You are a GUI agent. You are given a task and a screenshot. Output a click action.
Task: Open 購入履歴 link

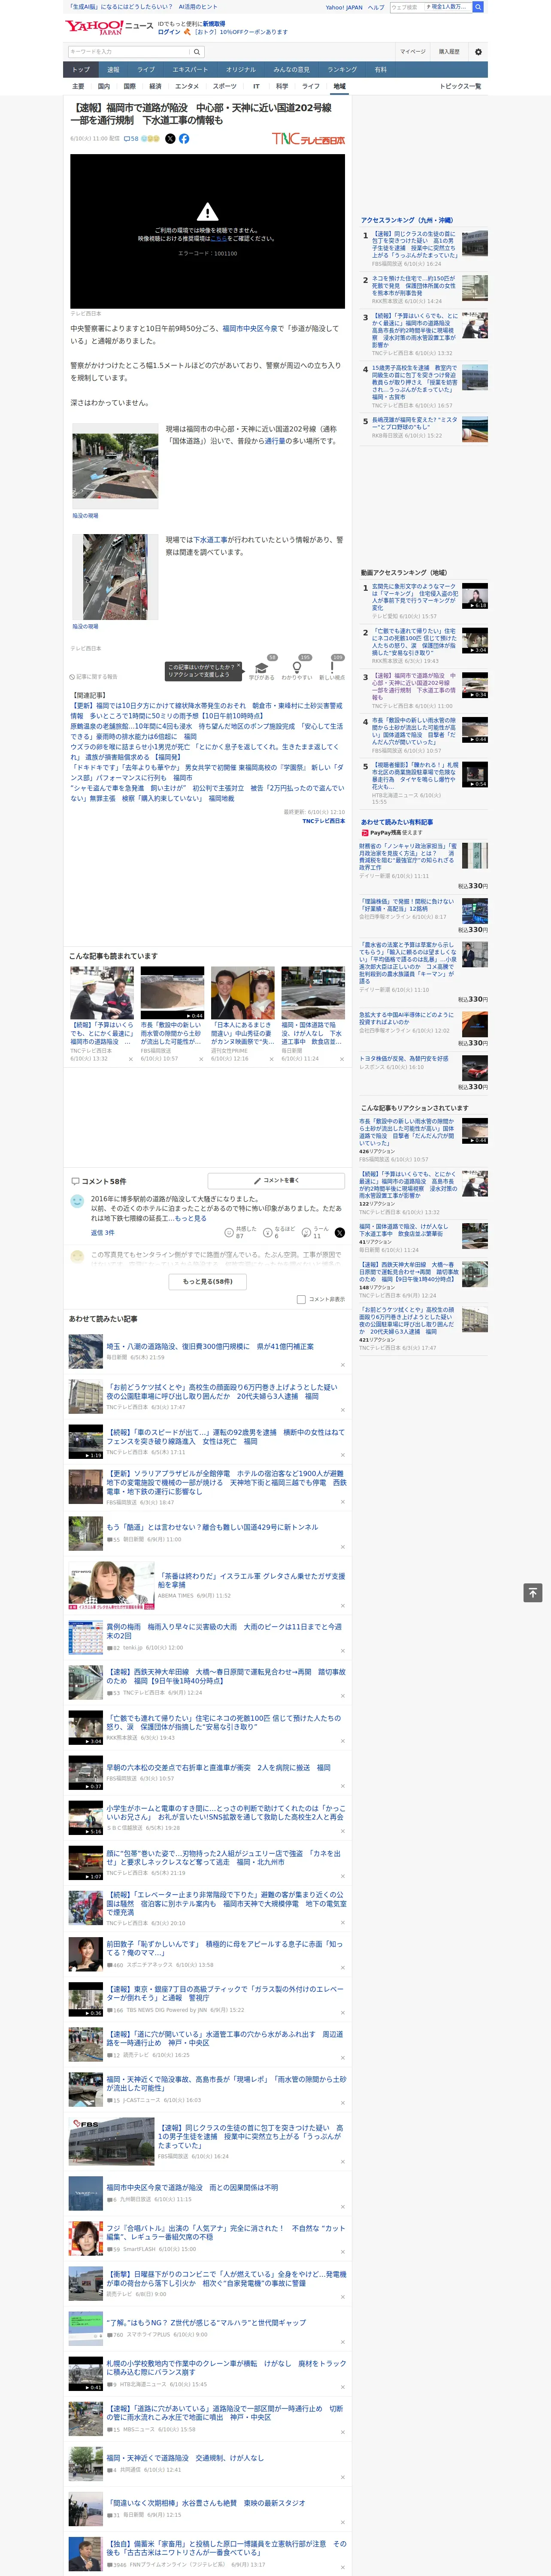449,52
